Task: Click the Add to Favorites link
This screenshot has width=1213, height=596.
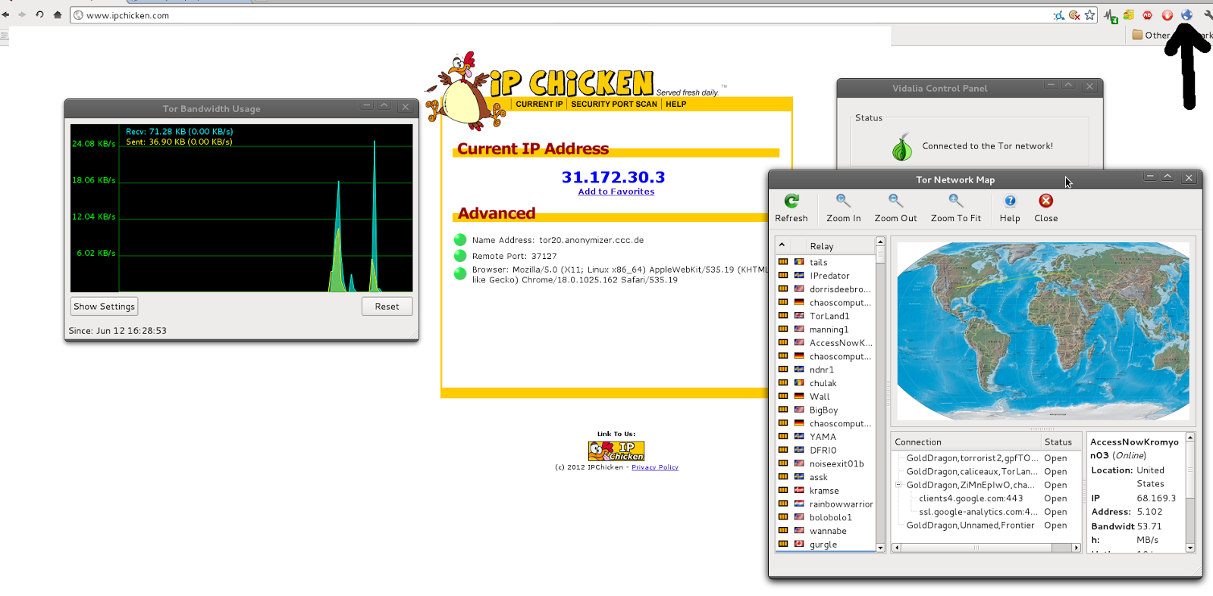Action: (x=616, y=192)
